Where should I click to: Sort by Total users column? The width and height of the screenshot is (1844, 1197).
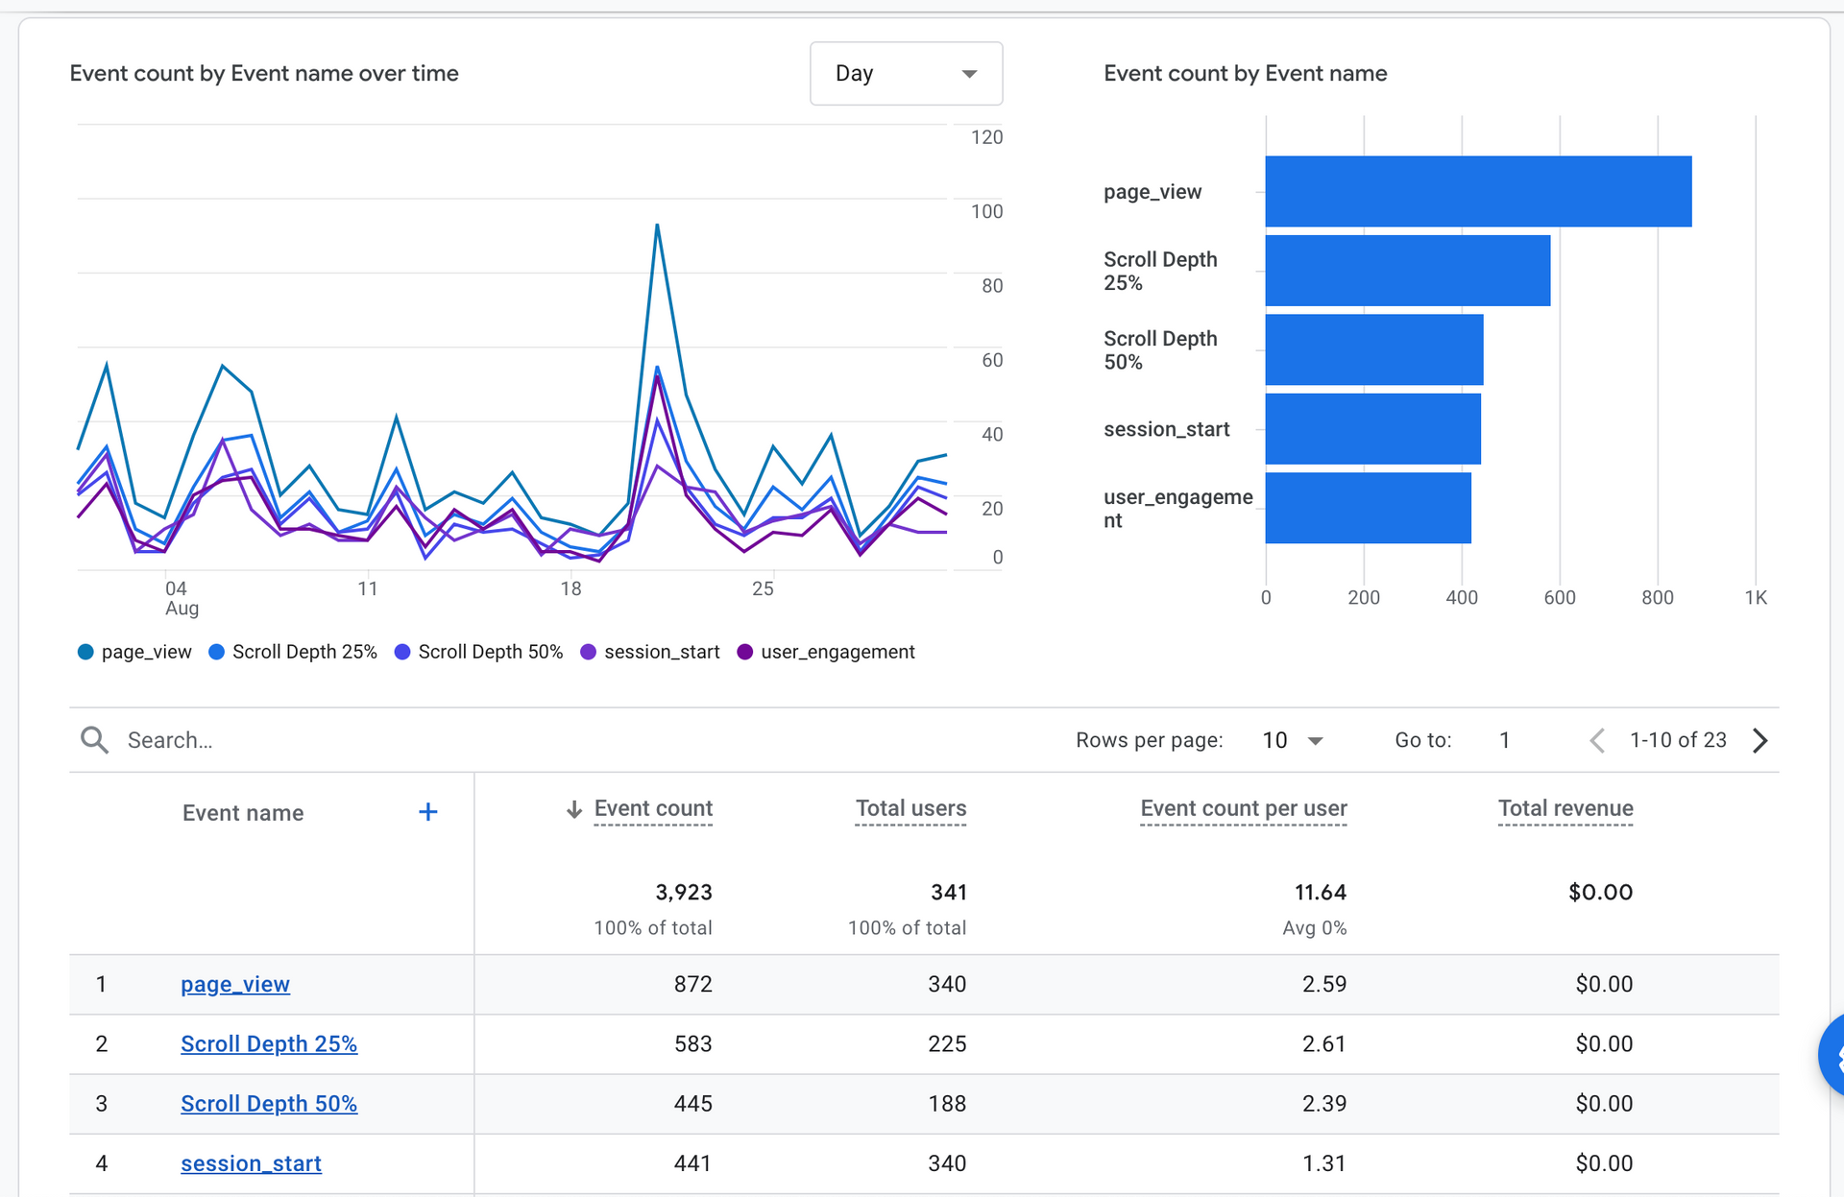pos(910,808)
